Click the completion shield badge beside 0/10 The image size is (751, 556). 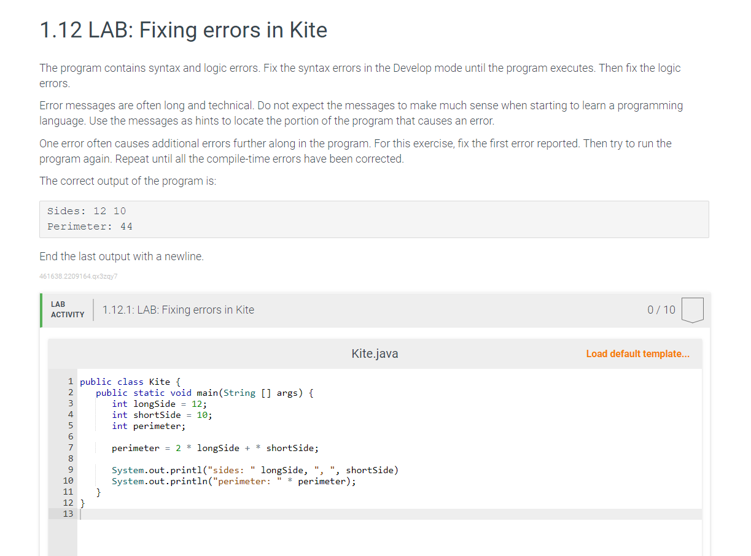click(692, 309)
